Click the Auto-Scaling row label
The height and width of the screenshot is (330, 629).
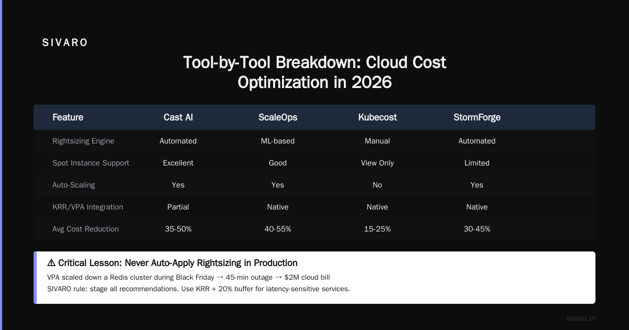tap(74, 185)
